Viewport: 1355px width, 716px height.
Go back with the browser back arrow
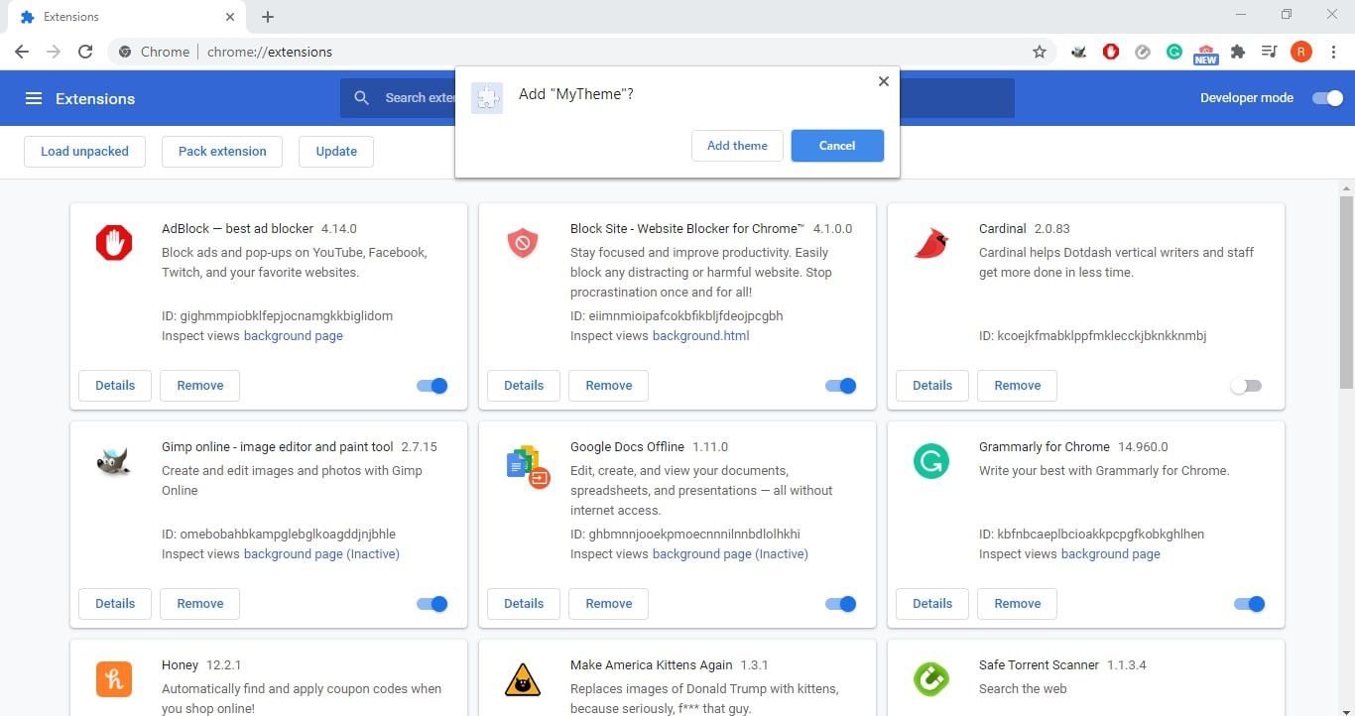pyautogui.click(x=22, y=52)
